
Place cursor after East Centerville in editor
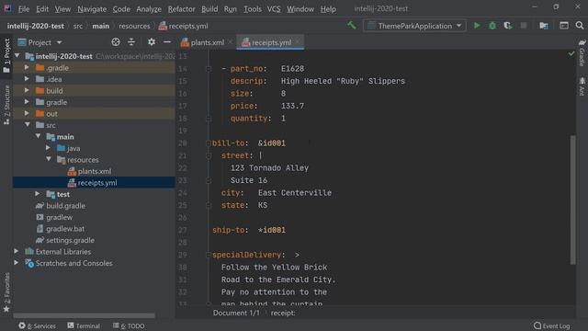(333, 193)
